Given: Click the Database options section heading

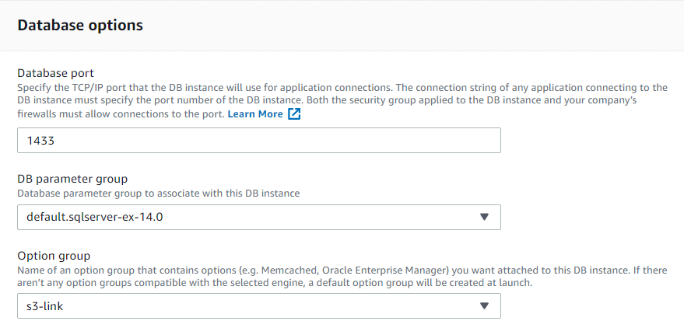Looking at the screenshot, I should [80, 25].
